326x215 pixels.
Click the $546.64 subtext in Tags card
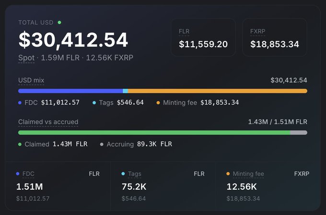click(134, 199)
